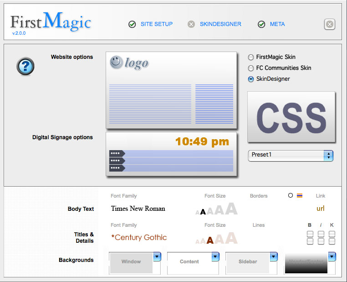The width and height of the screenshot is (347, 282).
Task: Select the SkinDesigner radio button
Action: [251, 79]
